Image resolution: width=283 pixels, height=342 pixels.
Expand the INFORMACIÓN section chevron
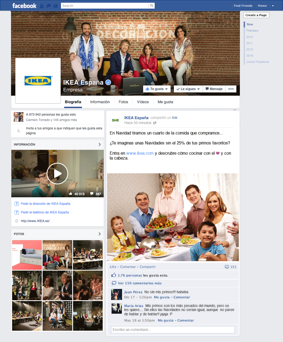pos(100,144)
